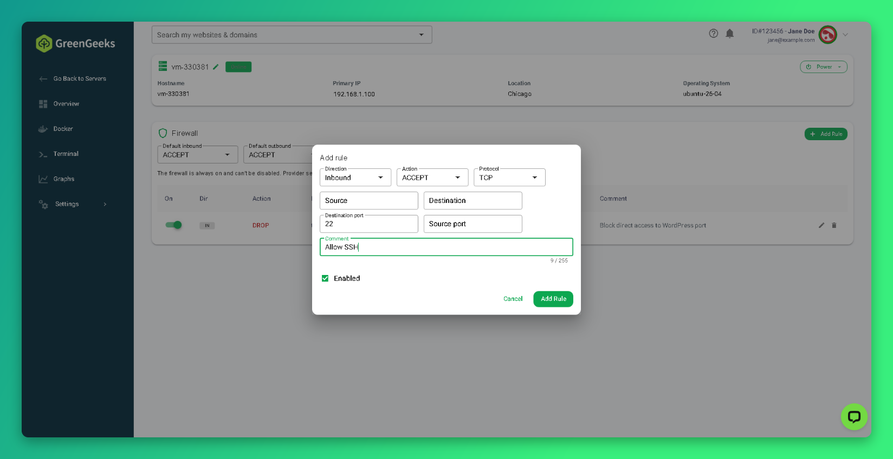Click the Search my websites & domains box
Image resolution: width=893 pixels, height=459 pixels.
coord(292,35)
